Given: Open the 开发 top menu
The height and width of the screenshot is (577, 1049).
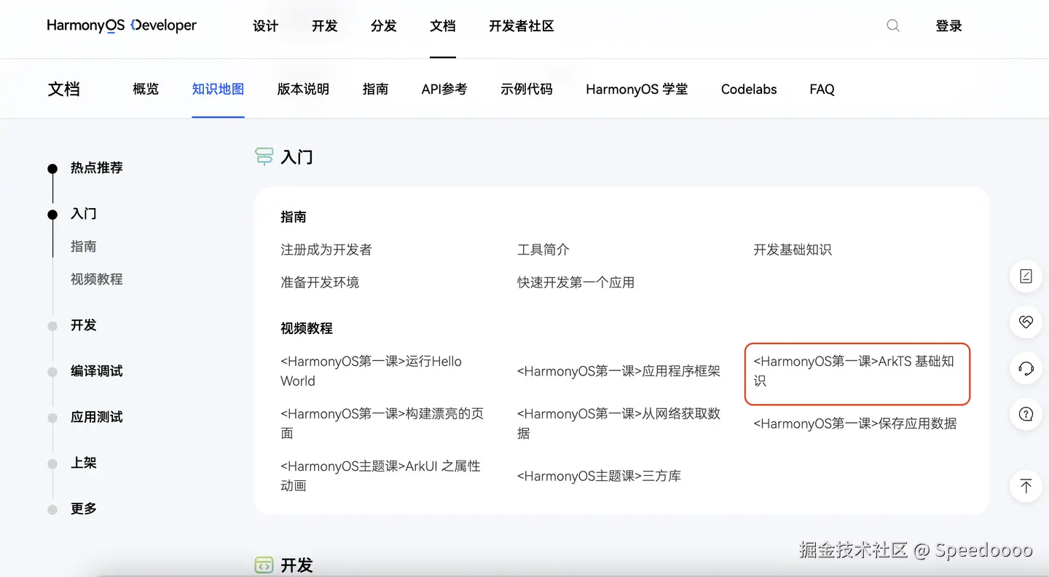Looking at the screenshot, I should (324, 26).
